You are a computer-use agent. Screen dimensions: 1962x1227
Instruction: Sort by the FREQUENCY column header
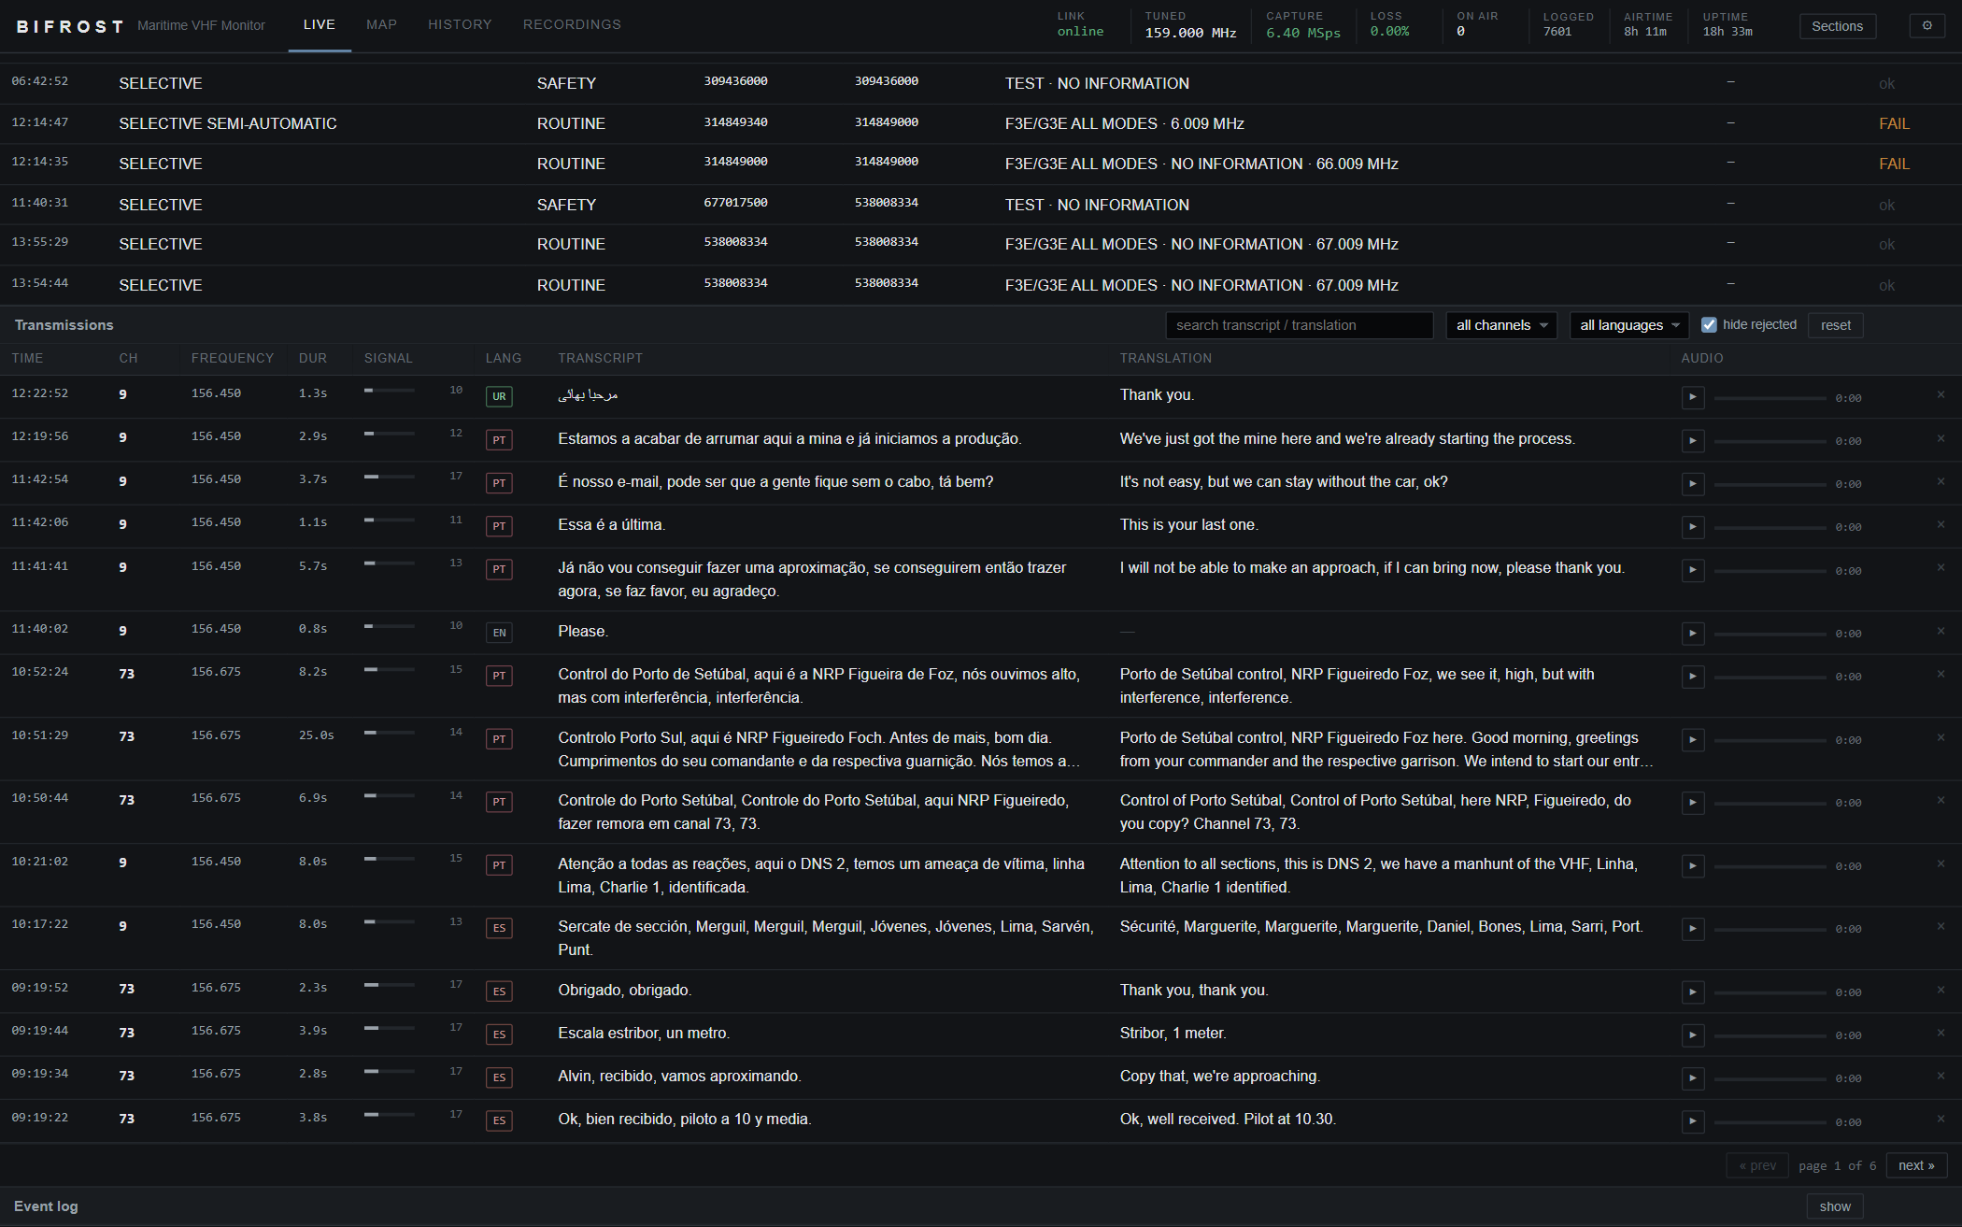[x=233, y=358]
